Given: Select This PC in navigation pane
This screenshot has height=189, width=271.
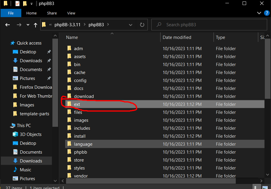Looking at the screenshot, I should (24, 126).
